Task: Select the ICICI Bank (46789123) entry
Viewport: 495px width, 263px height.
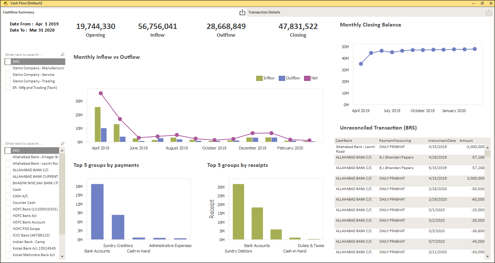Action: click(x=8, y=235)
